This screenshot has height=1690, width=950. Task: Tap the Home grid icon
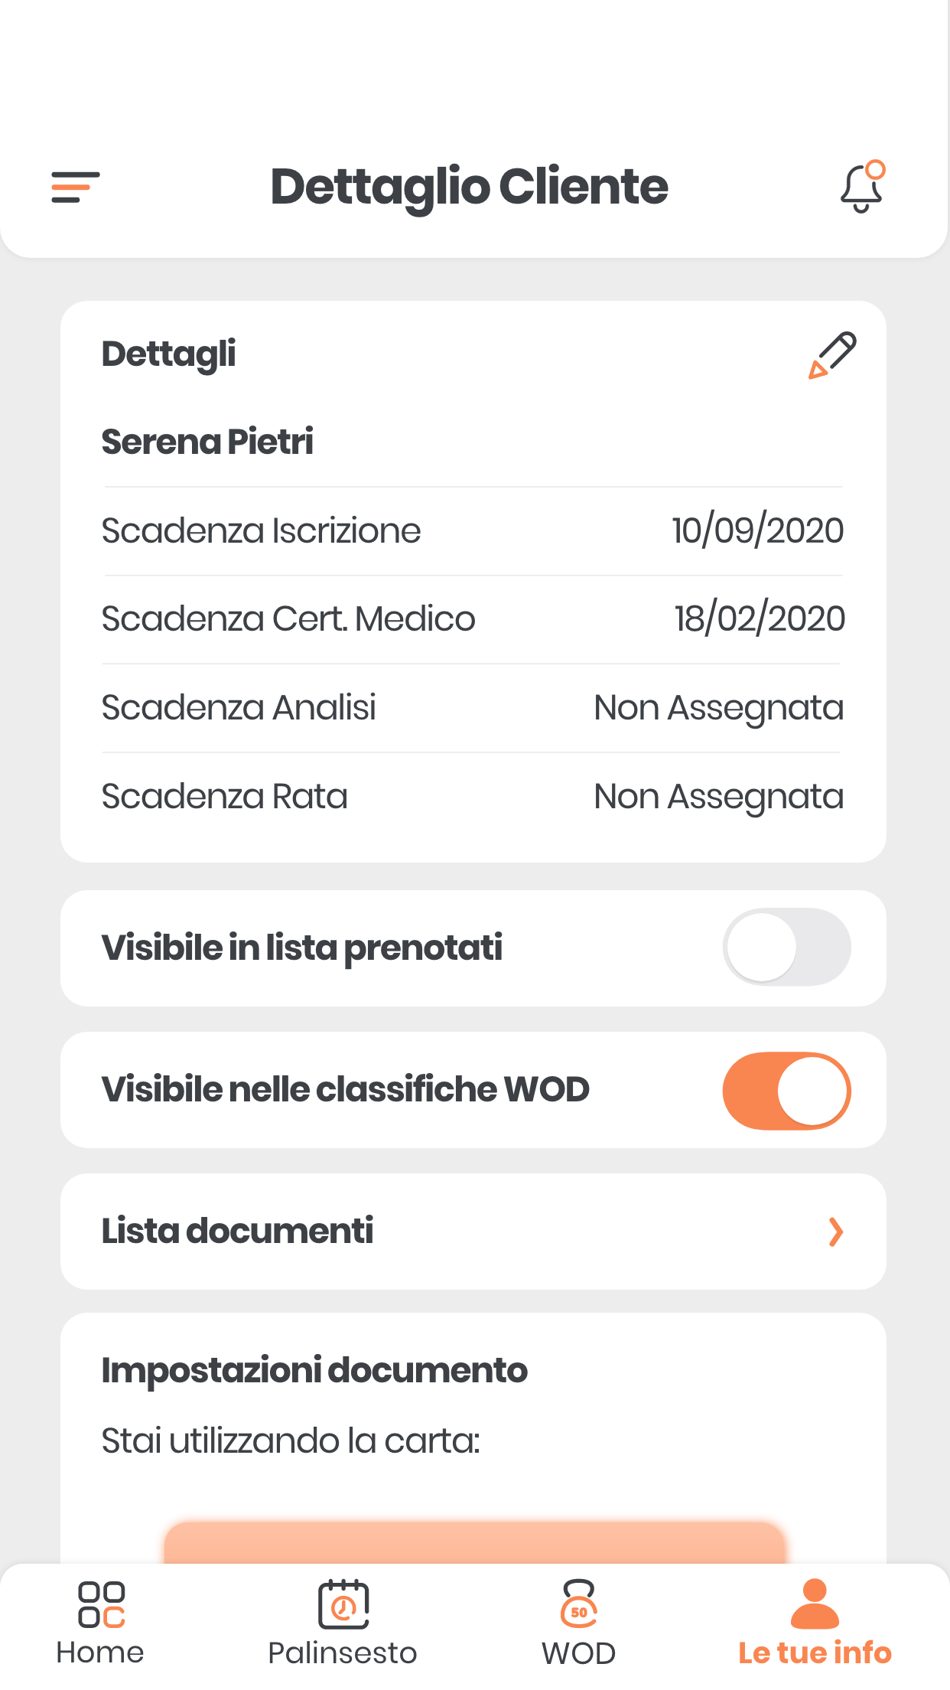pyautogui.click(x=101, y=1605)
